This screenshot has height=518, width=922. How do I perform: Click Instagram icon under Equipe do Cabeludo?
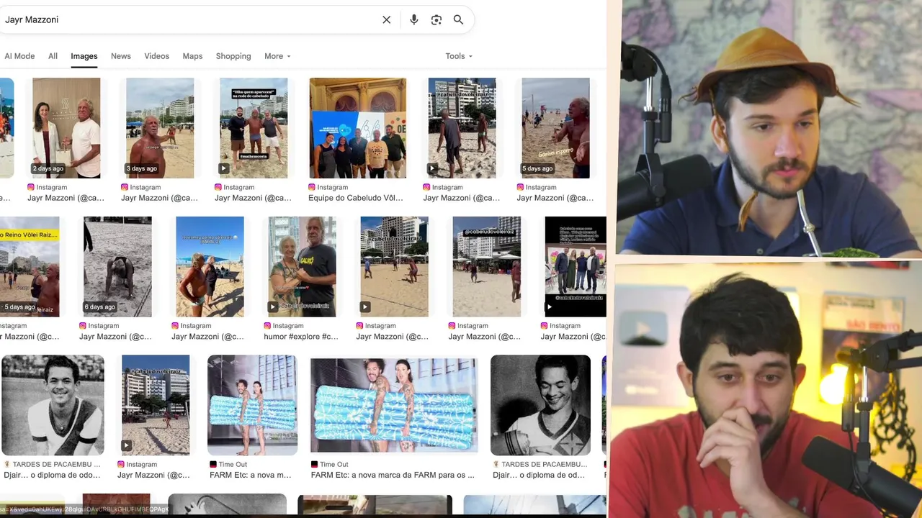[x=312, y=187]
